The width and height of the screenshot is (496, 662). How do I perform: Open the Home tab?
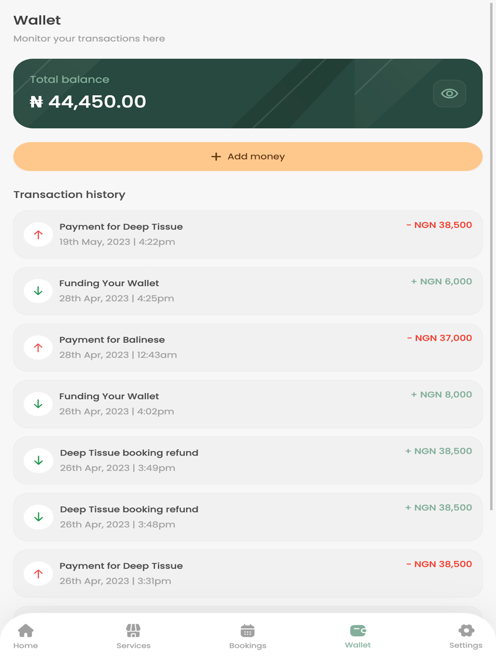point(26,631)
